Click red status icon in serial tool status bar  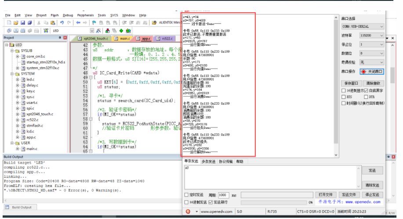(188, 212)
